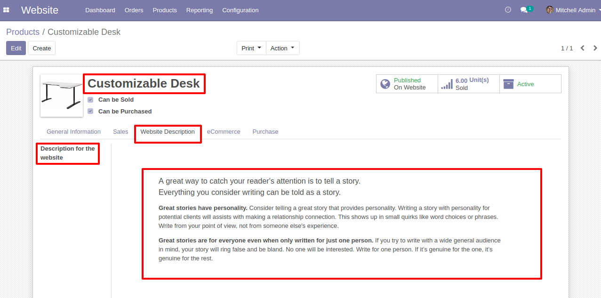Open the Mitchell Admin user menu
The height and width of the screenshot is (298, 601).
pyautogui.click(x=571, y=10)
